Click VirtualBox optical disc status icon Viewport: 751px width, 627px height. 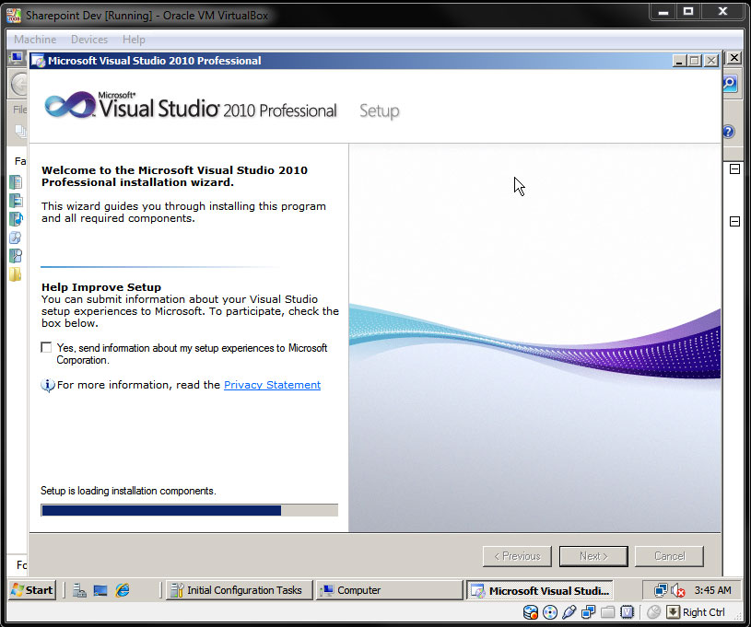coord(550,612)
